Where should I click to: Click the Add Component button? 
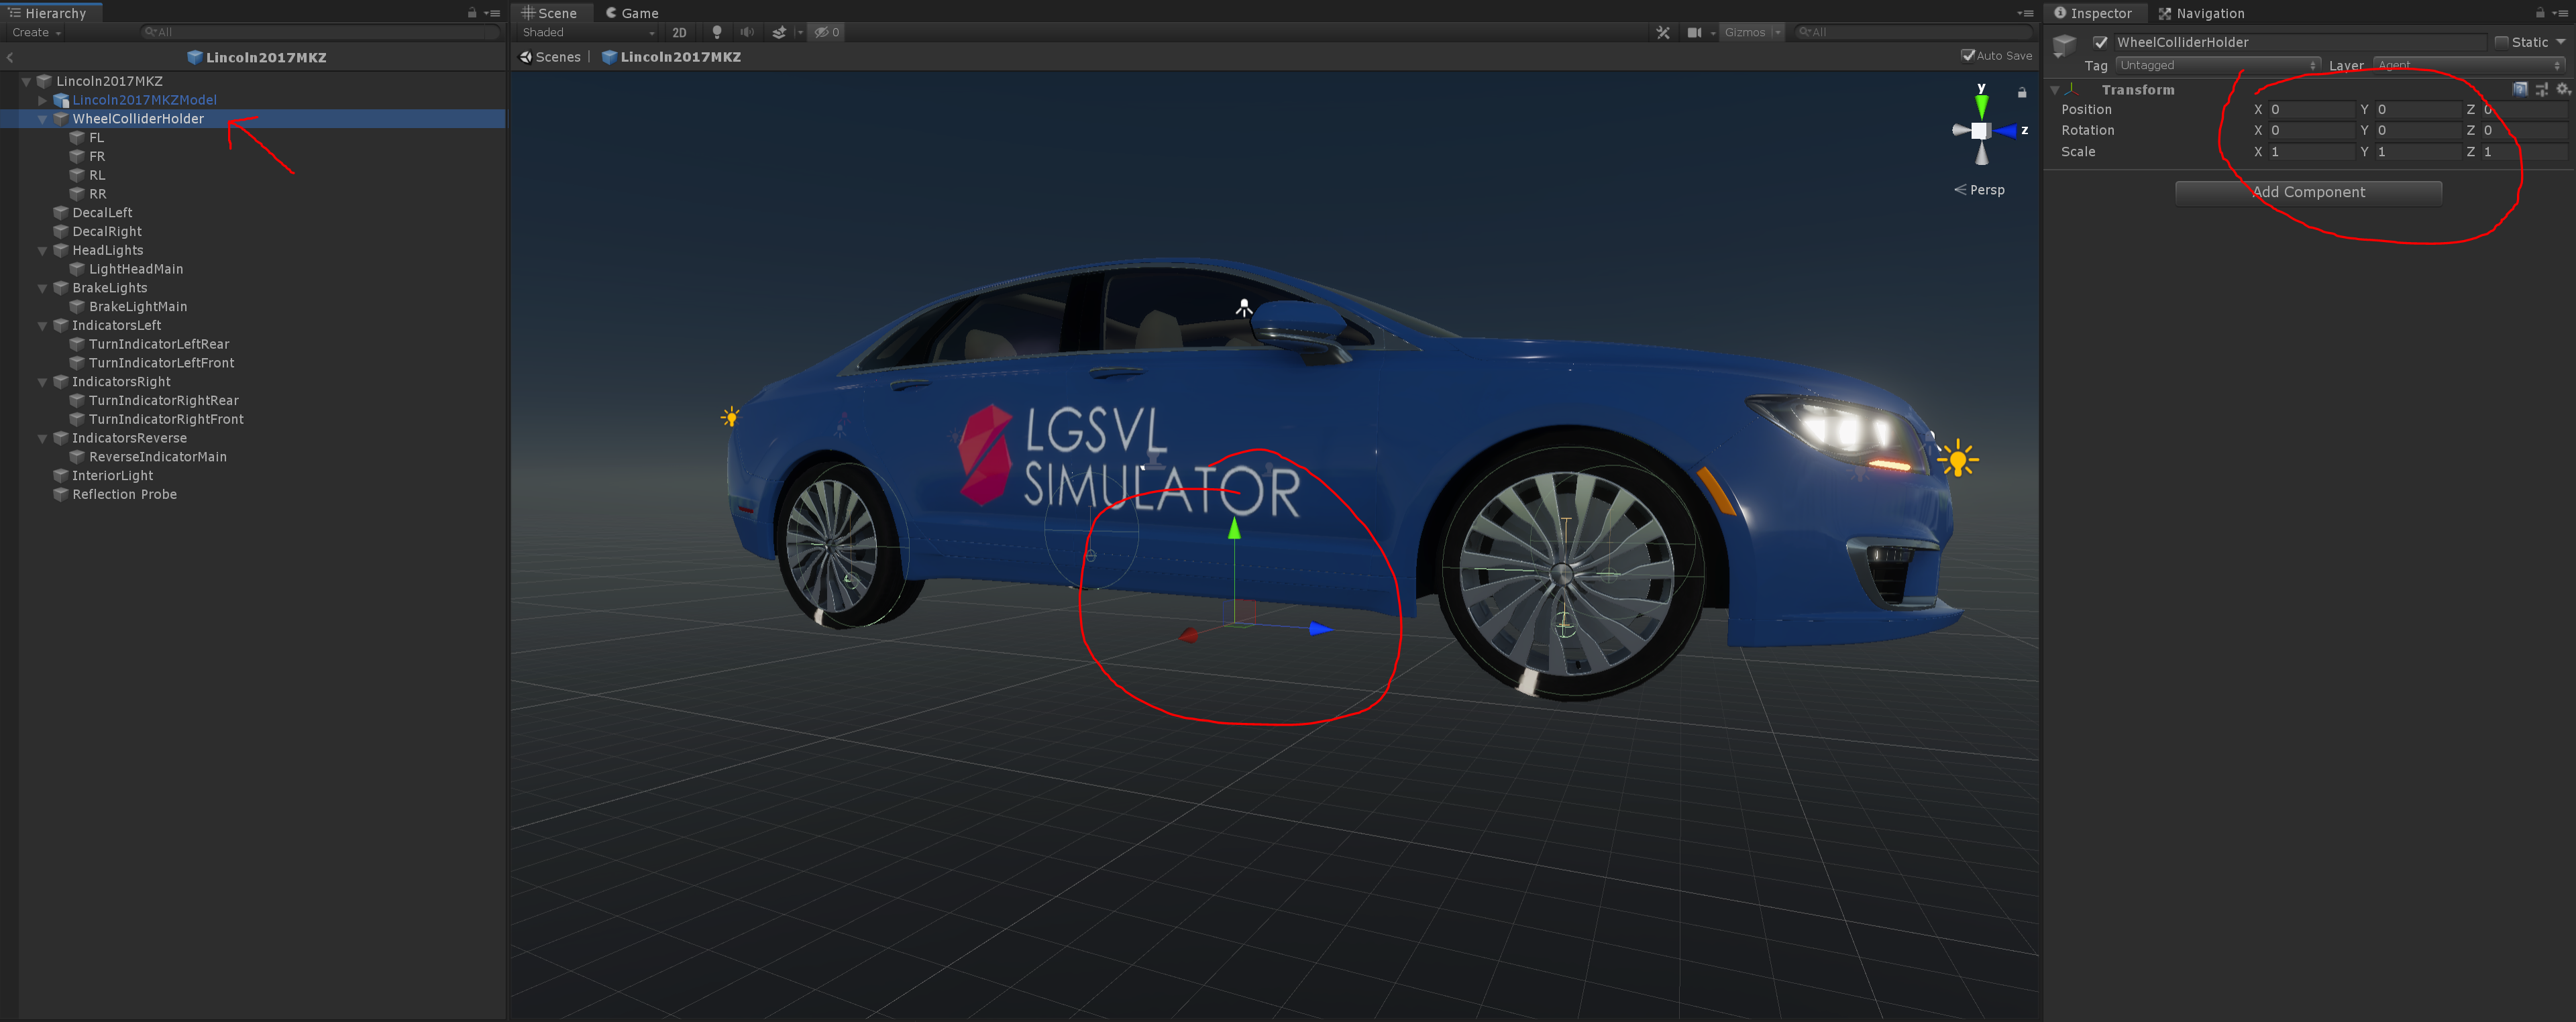pyautogui.click(x=2308, y=192)
